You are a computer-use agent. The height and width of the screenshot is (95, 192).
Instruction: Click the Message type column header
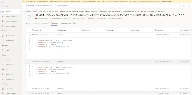[x=61, y=30]
